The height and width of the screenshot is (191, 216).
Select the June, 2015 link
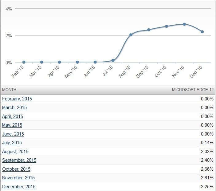[x=13, y=134]
